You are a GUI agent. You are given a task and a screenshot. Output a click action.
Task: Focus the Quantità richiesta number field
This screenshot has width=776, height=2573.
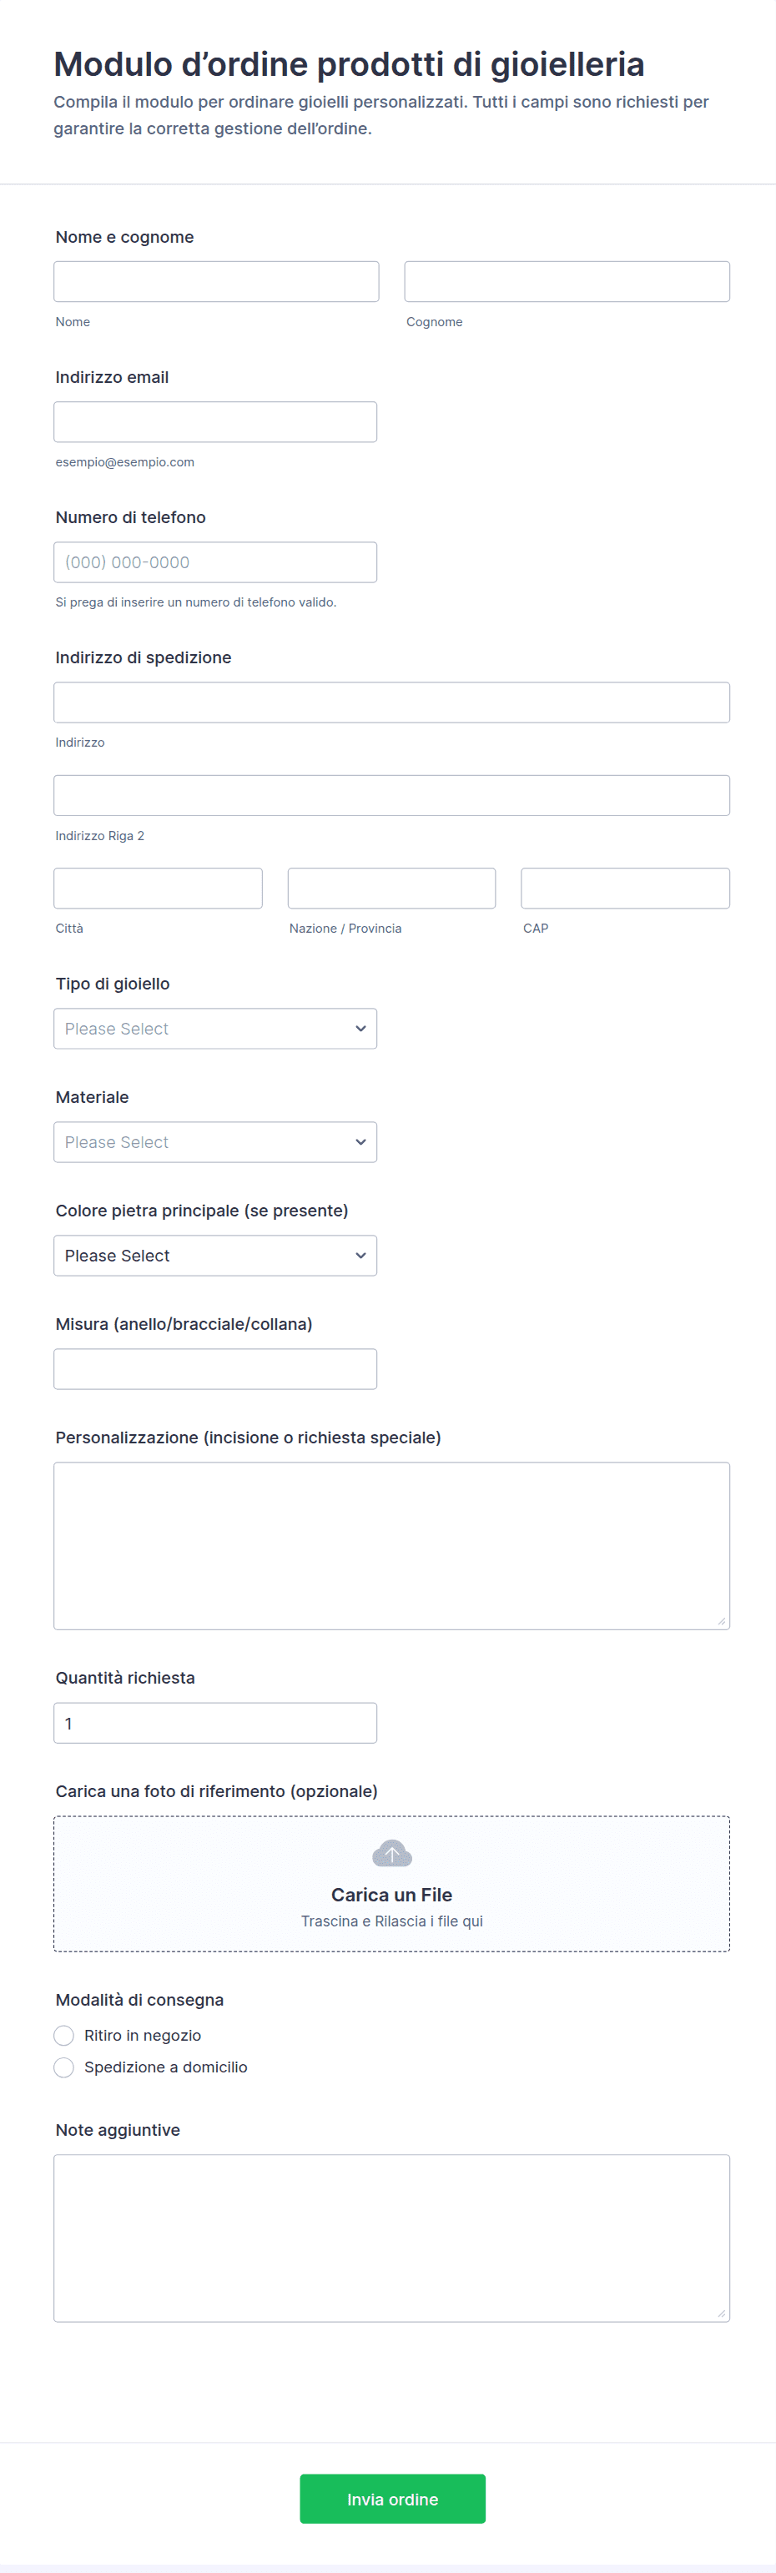pos(214,1723)
